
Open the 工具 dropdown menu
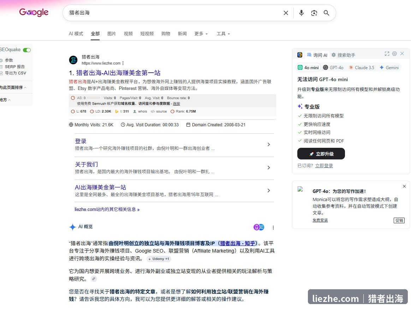(223, 34)
